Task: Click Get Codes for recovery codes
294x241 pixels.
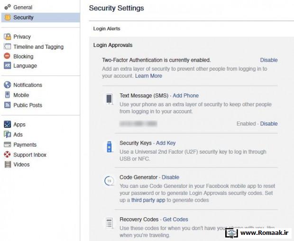Action: [175, 219]
